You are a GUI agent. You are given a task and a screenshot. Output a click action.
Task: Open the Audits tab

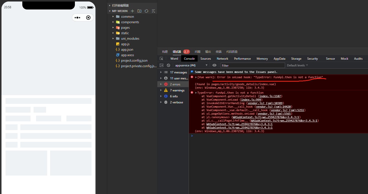coord(358,59)
